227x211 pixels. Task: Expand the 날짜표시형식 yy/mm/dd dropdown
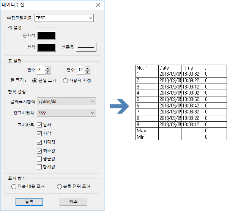[66, 101]
